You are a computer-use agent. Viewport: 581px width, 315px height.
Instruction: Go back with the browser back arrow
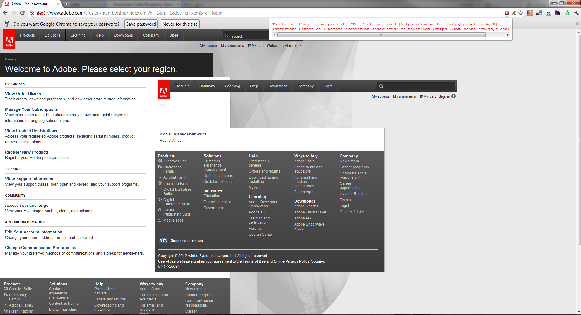5,13
